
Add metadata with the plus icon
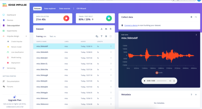[x=196, y=95]
